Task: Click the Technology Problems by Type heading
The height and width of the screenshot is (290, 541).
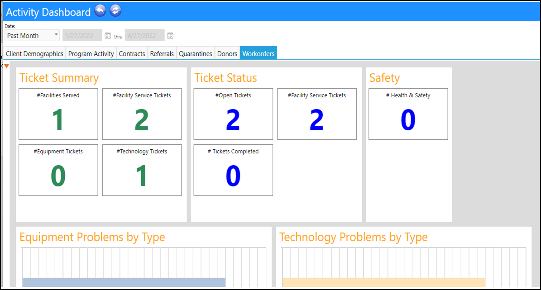Action: (353, 237)
